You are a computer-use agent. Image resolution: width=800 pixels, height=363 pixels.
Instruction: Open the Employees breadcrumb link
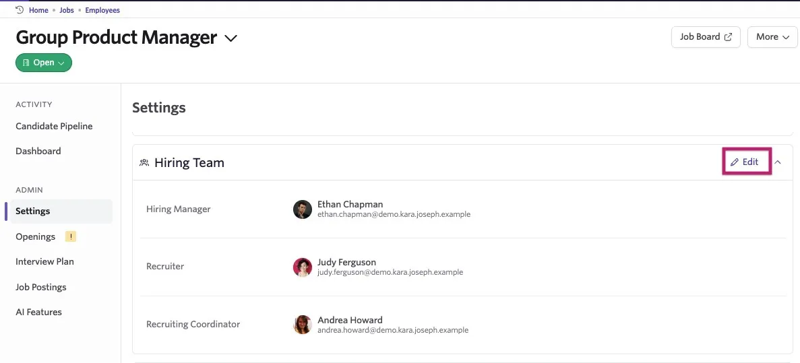(102, 10)
